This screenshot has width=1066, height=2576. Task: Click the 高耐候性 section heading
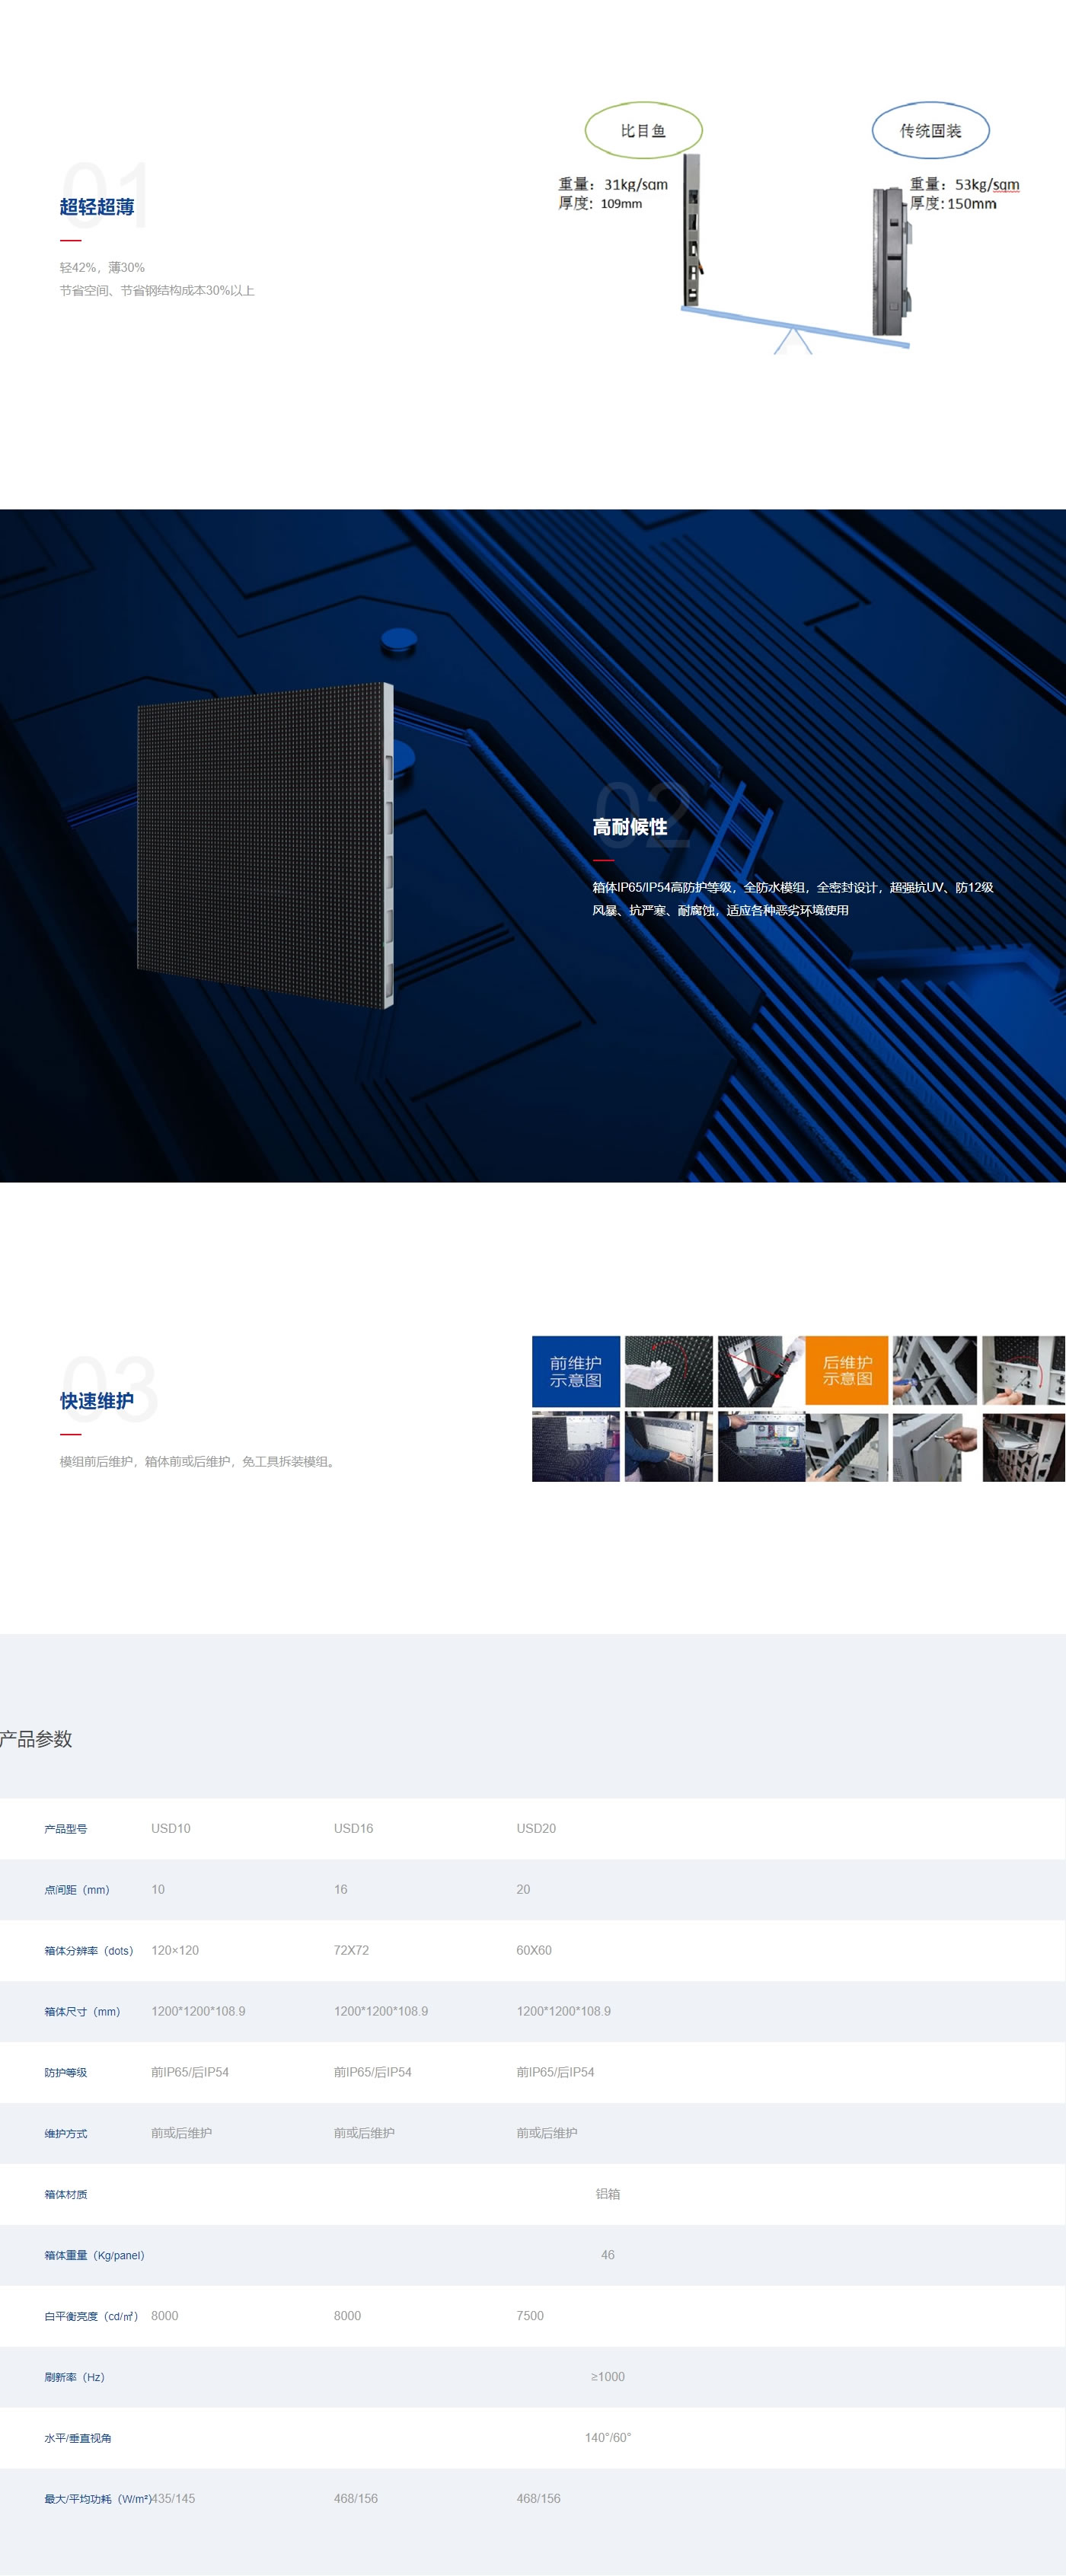tap(629, 827)
